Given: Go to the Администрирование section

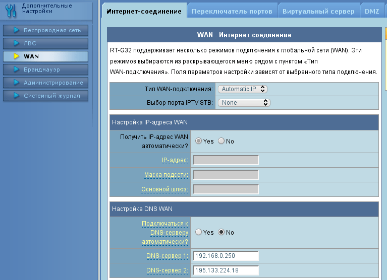Looking at the screenshot, I should click(45, 83).
